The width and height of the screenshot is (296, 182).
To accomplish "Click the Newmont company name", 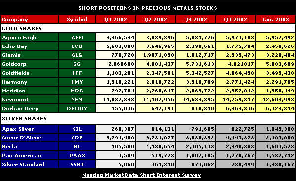I will (15, 99).
